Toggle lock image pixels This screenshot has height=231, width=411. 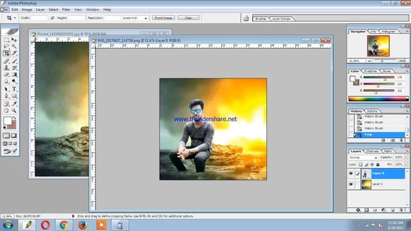click(x=367, y=164)
